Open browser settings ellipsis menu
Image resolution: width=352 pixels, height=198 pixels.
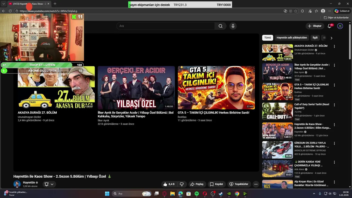pyautogui.click(x=329, y=11)
